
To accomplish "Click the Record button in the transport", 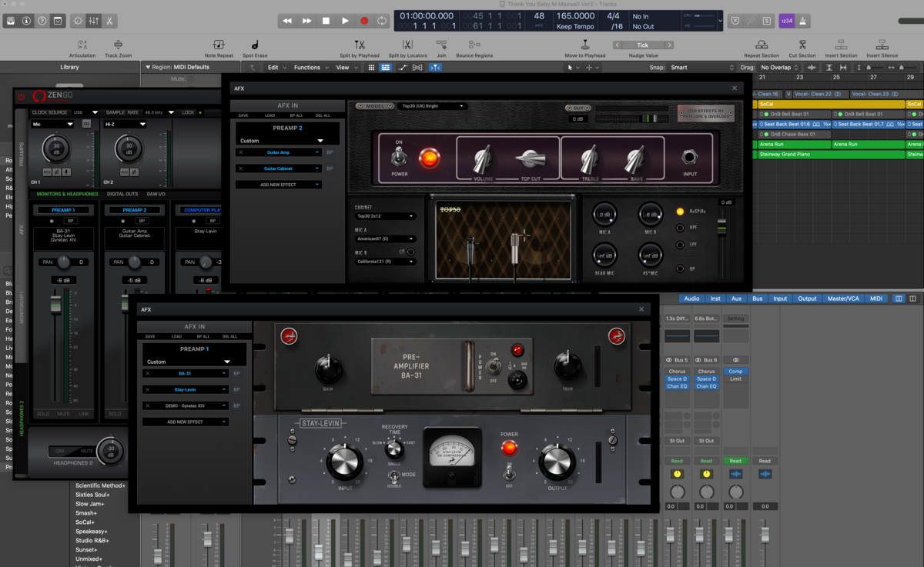I will 364,21.
